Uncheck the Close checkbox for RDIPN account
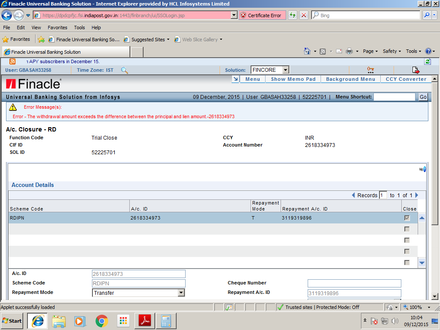Image resolution: width=440 pixels, height=330 pixels. 406,218
